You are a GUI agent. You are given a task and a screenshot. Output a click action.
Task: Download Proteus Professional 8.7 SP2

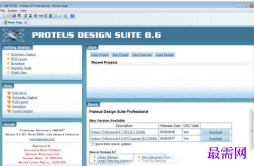pyautogui.click(x=215, y=132)
